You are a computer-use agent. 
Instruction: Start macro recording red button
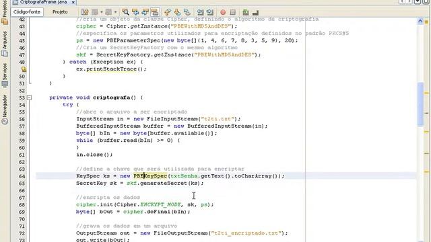pyautogui.click(x=223, y=12)
